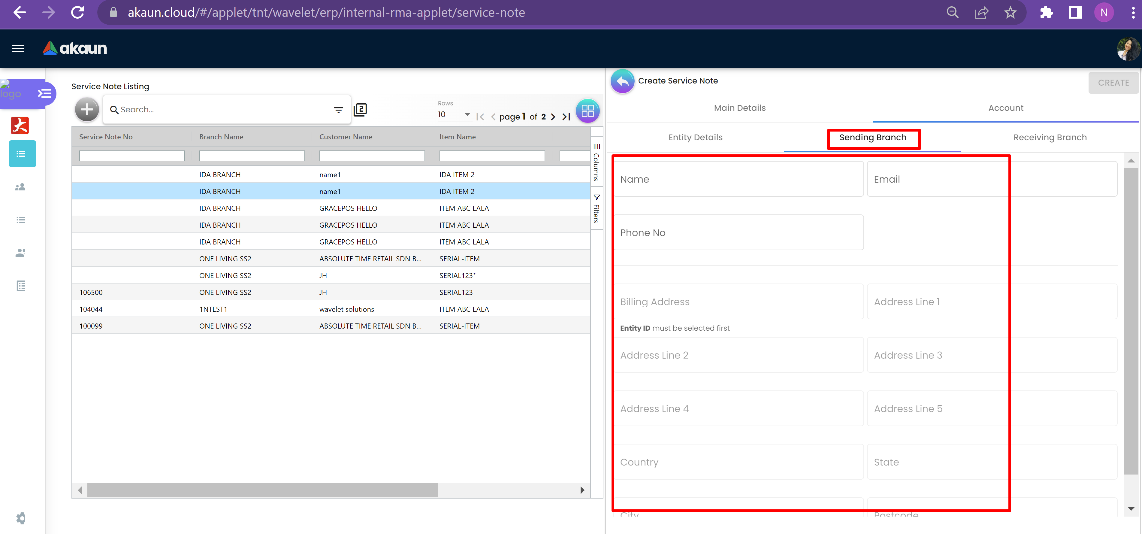Jump to last page arrow
1142x534 pixels.
tap(566, 117)
